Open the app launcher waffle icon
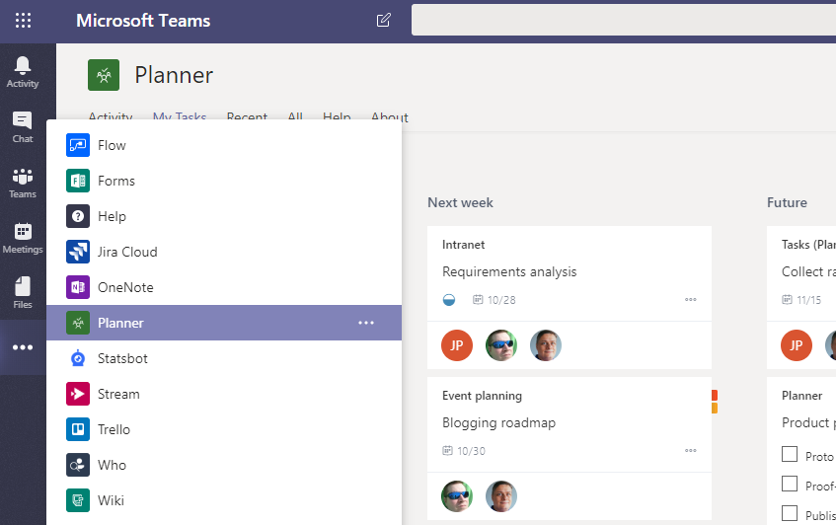The height and width of the screenshot is (525, 836). coord(23,21)
